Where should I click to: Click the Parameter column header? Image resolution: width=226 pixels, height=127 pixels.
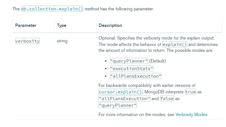26,26
